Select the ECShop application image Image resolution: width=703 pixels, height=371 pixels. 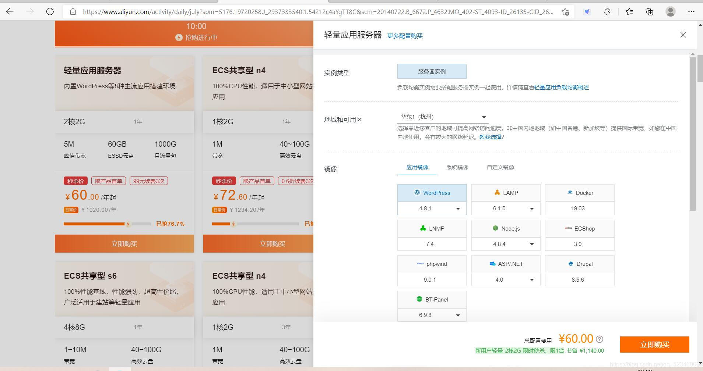click(580, 228)
